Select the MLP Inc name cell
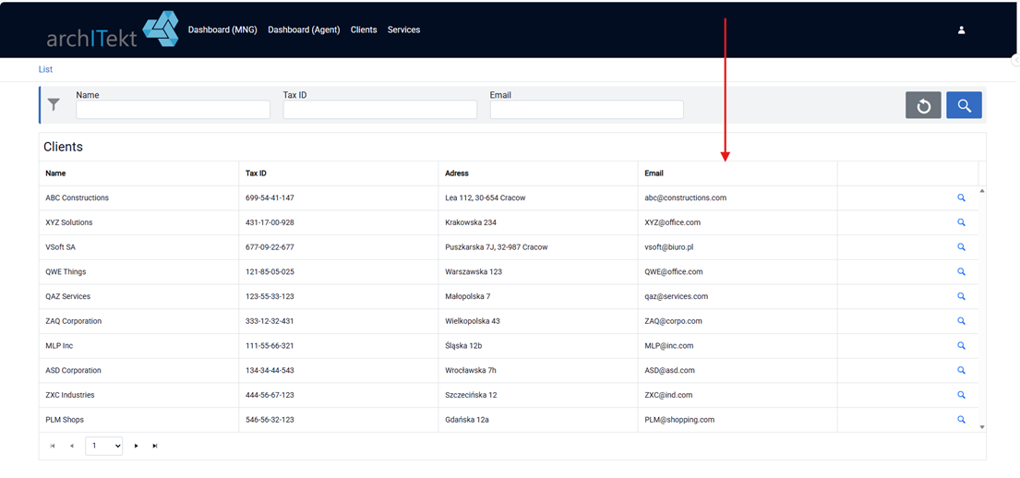1020x478 pixels. point(138,346)
